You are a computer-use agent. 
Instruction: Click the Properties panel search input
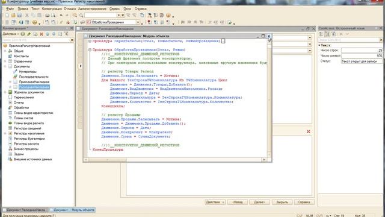point(349,40)
